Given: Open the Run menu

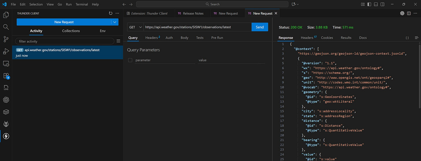Looking at the screenshot, I should tap(69, 4).
